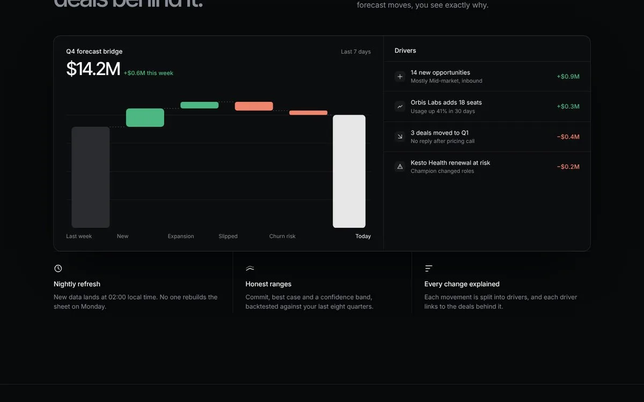Select the green New bar in the waterfall
Image resolution: width=644 pixels, height=402 pixels.
145,117
